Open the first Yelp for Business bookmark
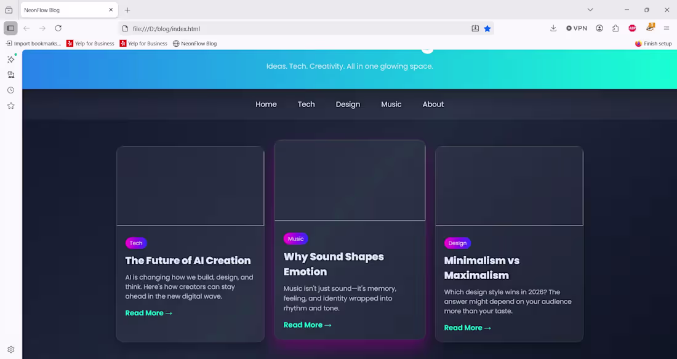Image resolution: width=677 pixels, height=359 pixels. 90,44
